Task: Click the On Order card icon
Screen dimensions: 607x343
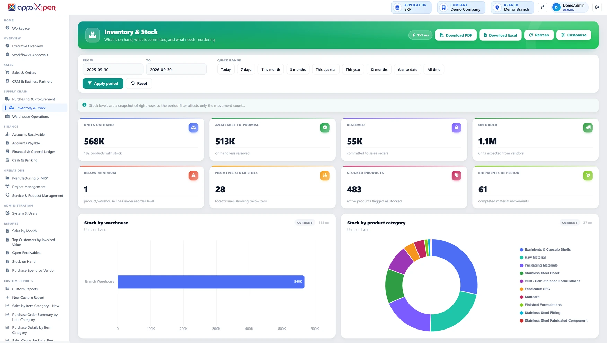Action: tap(588, 128)
